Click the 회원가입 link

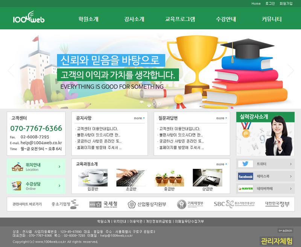286,3
